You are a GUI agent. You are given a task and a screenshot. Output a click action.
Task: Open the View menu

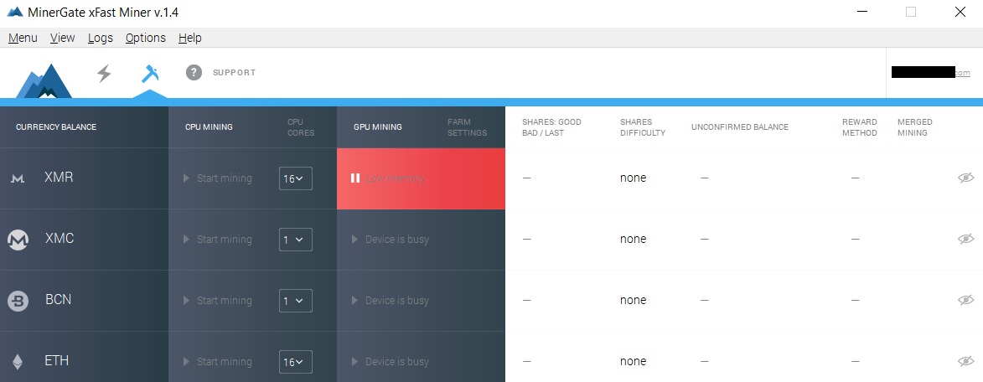[x=62, y=38]
